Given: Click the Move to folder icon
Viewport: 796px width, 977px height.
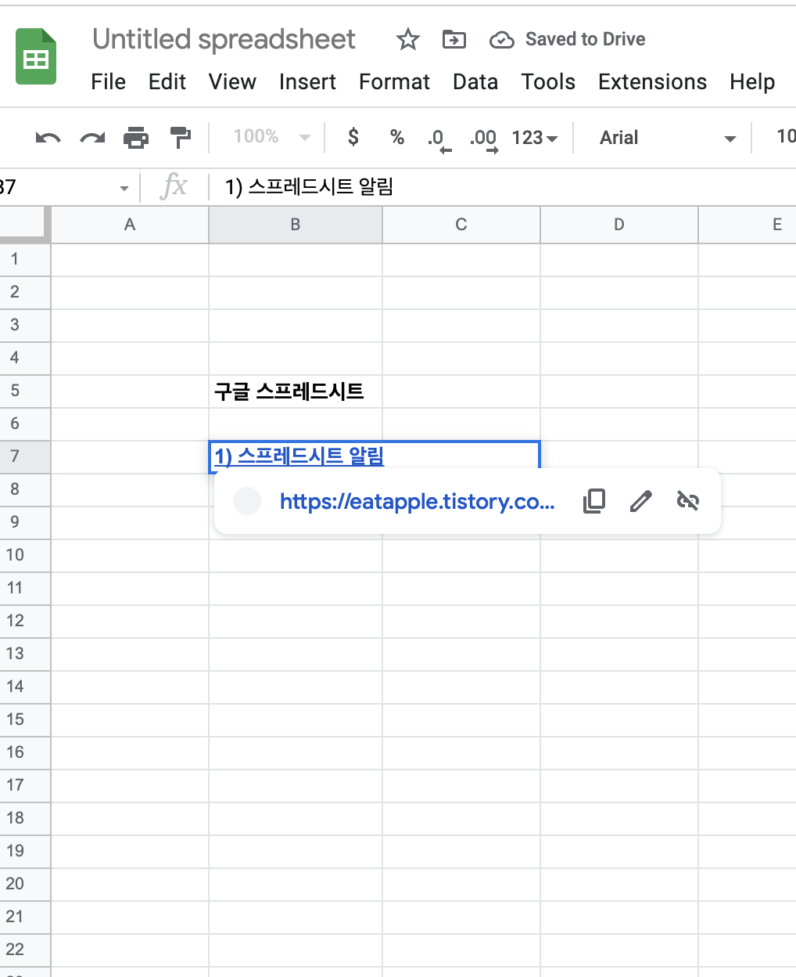Looking at the screenshot, I should click(x=454, y=39).
